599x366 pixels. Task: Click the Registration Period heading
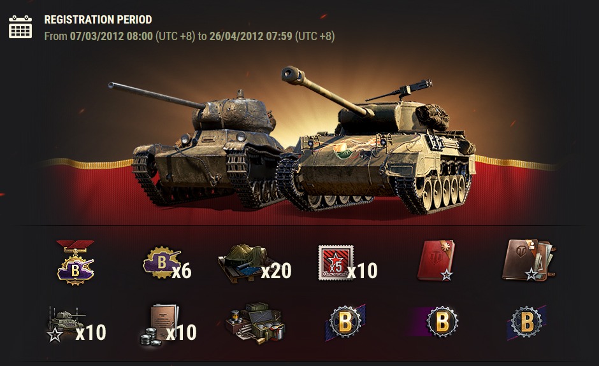(x=98, y=20)
